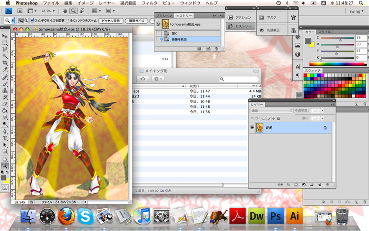This screenshot has width=369, height=231.
Task: Select the Healing Brush tool
Action: tap(4, 77)
